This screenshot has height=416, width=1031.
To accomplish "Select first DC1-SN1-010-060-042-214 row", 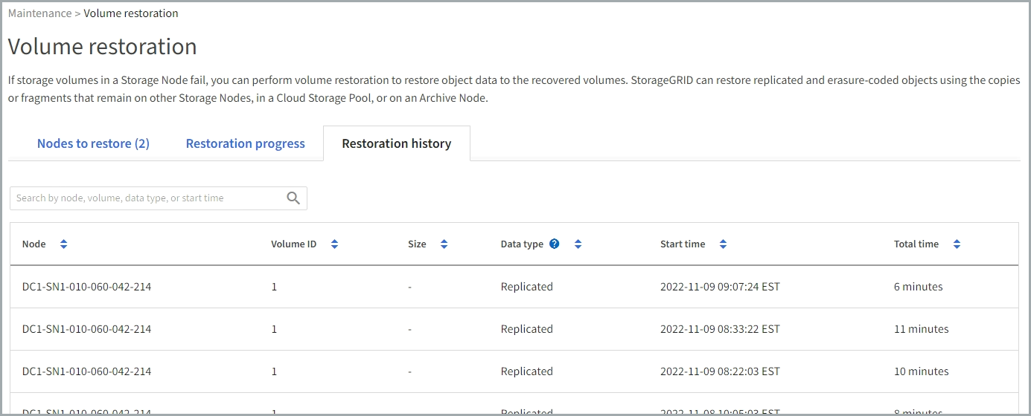I will tap(86, 287).
